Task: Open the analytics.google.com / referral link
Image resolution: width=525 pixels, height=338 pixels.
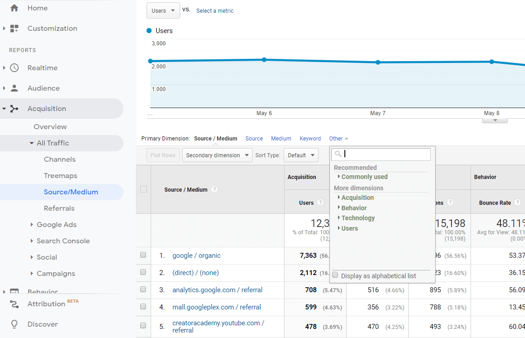Action: pos(217,290)
